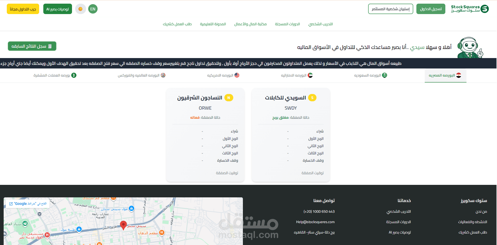Screen dimensions: 497x245
Task: Click النساجون الشرقيون card title
Action: click(x=200, y=98)
